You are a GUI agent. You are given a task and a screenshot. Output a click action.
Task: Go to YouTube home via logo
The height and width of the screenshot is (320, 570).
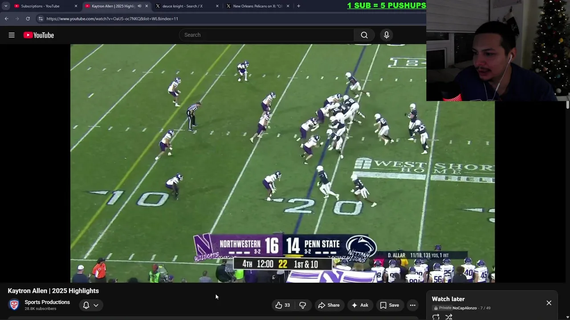tap(39, 35)
